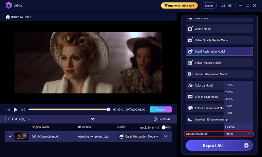The image size is (262, 157).
Task: Click the SDR to HDR Model icon
Action: (x=190, y=97)
